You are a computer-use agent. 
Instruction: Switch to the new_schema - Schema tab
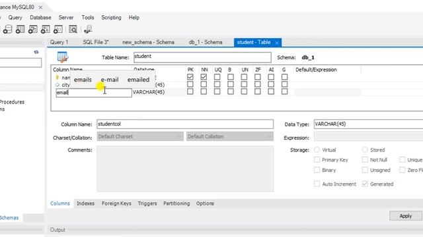[148, 42]
